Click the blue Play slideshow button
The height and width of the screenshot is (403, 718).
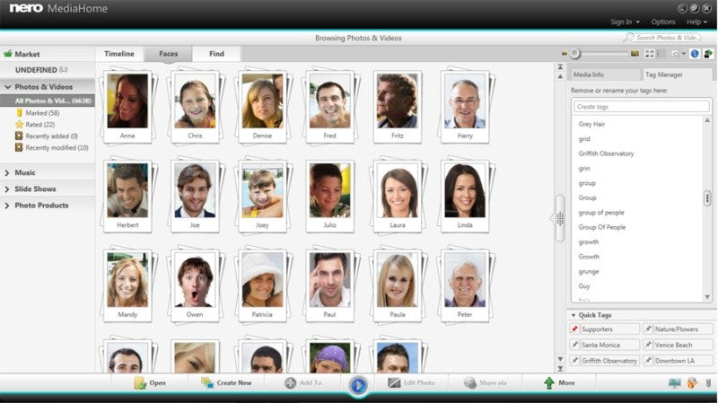(x=358, y=385)
